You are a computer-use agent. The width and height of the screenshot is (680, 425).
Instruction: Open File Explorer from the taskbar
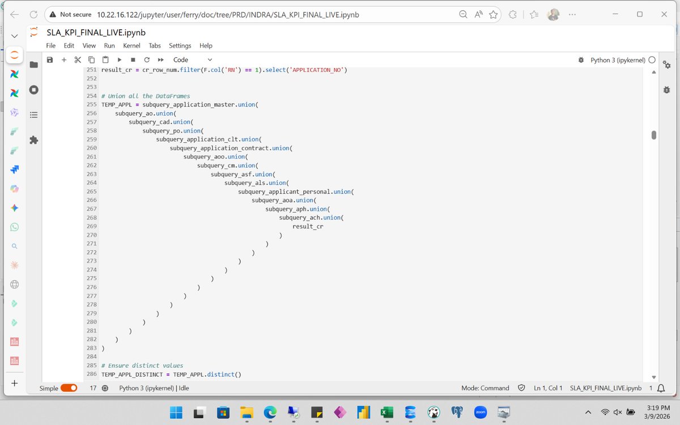[x=246, y=412]
